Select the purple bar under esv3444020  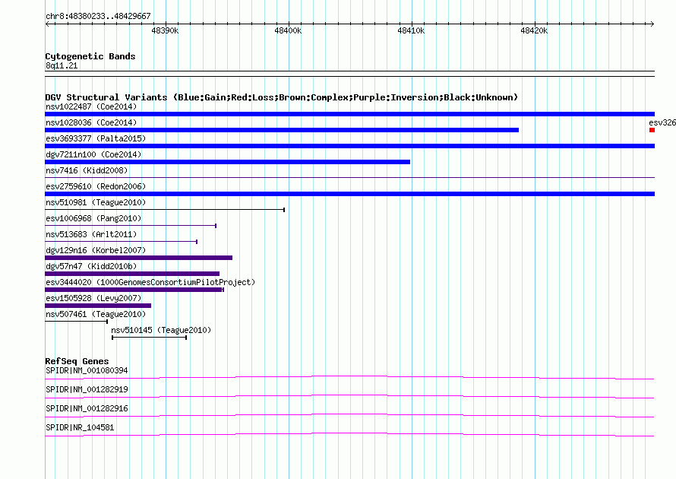(134, 290)
